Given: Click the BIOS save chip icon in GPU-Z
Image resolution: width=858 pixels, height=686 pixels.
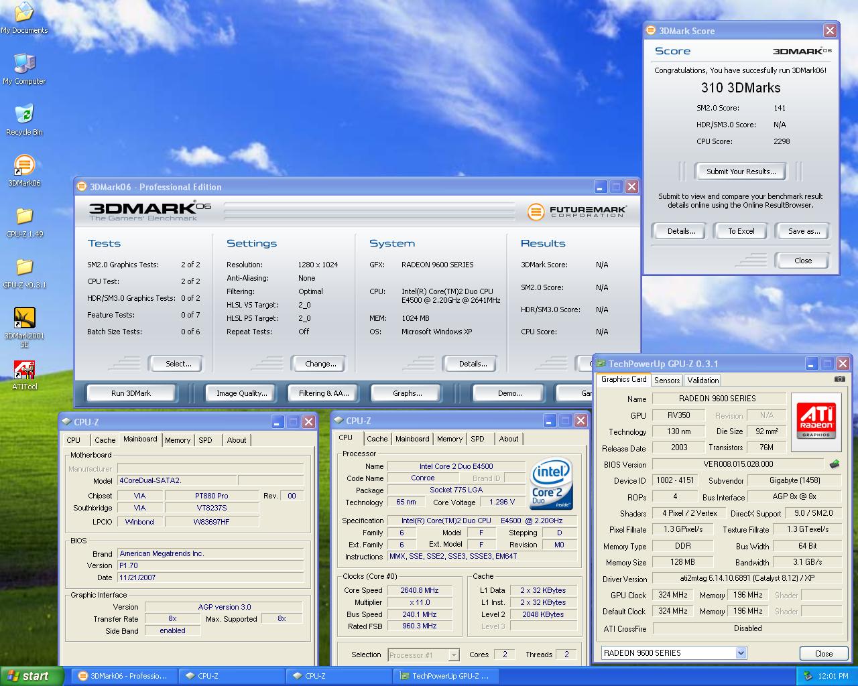Looking at the screenshot, I should click(x=835, y=464).
